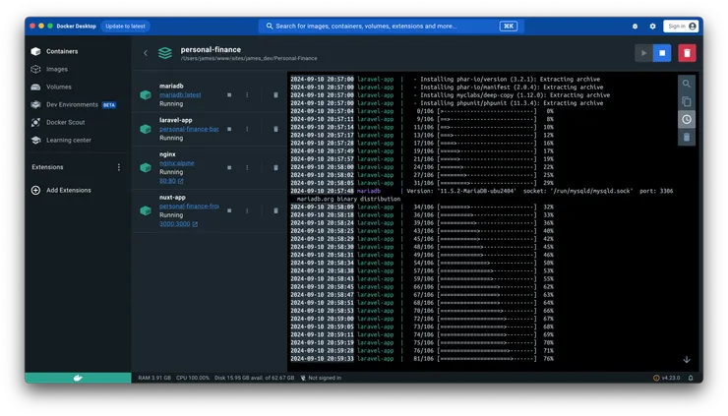The height and width of the screenshot is (416, 728).
Task: Open Docker Desktop settings gear
Action: click(x=652, y=27)
